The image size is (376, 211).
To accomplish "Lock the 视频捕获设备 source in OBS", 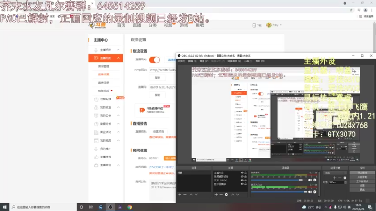I will [x=245, y=177].
